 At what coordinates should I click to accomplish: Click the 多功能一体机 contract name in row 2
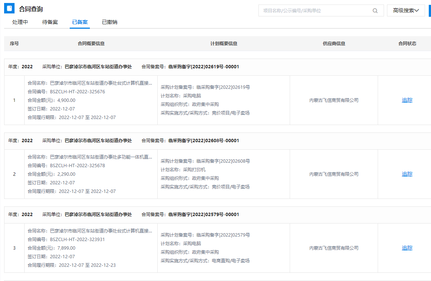click(101, 157)
